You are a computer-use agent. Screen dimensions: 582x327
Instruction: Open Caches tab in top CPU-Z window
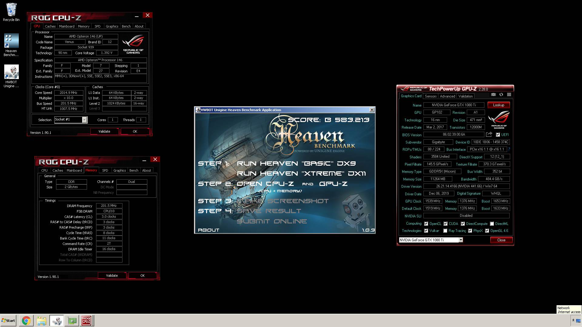pyautogui.click(x=50, y=26)
